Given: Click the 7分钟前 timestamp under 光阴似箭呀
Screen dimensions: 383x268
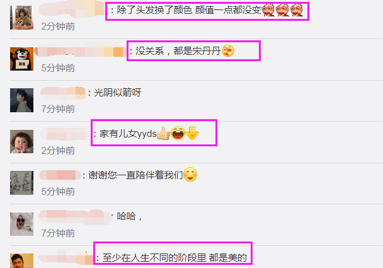Looking at the screenshot, I should (x=58, y=109).
